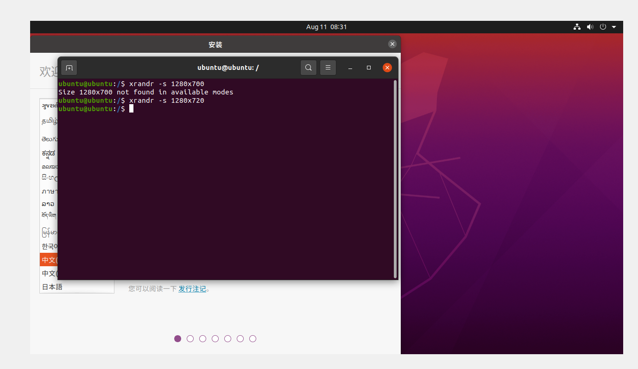Click the terminal's vertical scrollbar
This screenshot has height=369, width=638.
395,179
